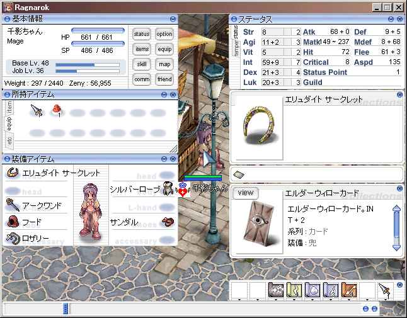The width and height of the screenshot is (407, 318).
Task: Click the equip button in basic info
Action: (164, 49)
